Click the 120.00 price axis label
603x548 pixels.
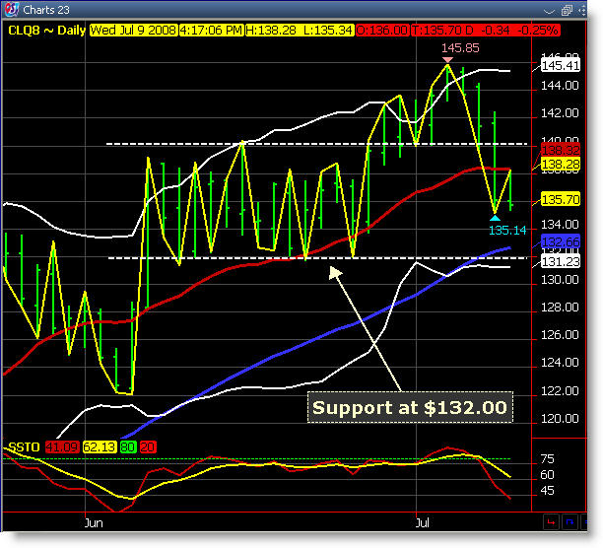(560, 419)
